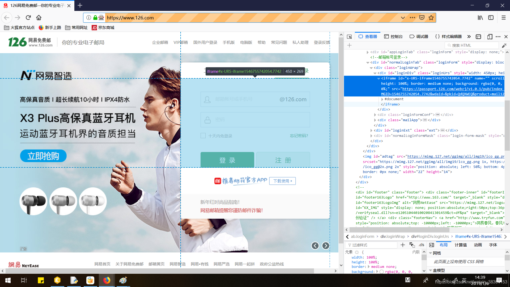510x287 pixels.
Task: Click the 登录 login button
Action: click(227, 160)
